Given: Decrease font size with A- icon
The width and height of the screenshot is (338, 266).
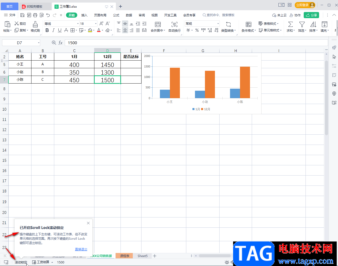Looking at the screenshot, I should (x=108, y=24).
